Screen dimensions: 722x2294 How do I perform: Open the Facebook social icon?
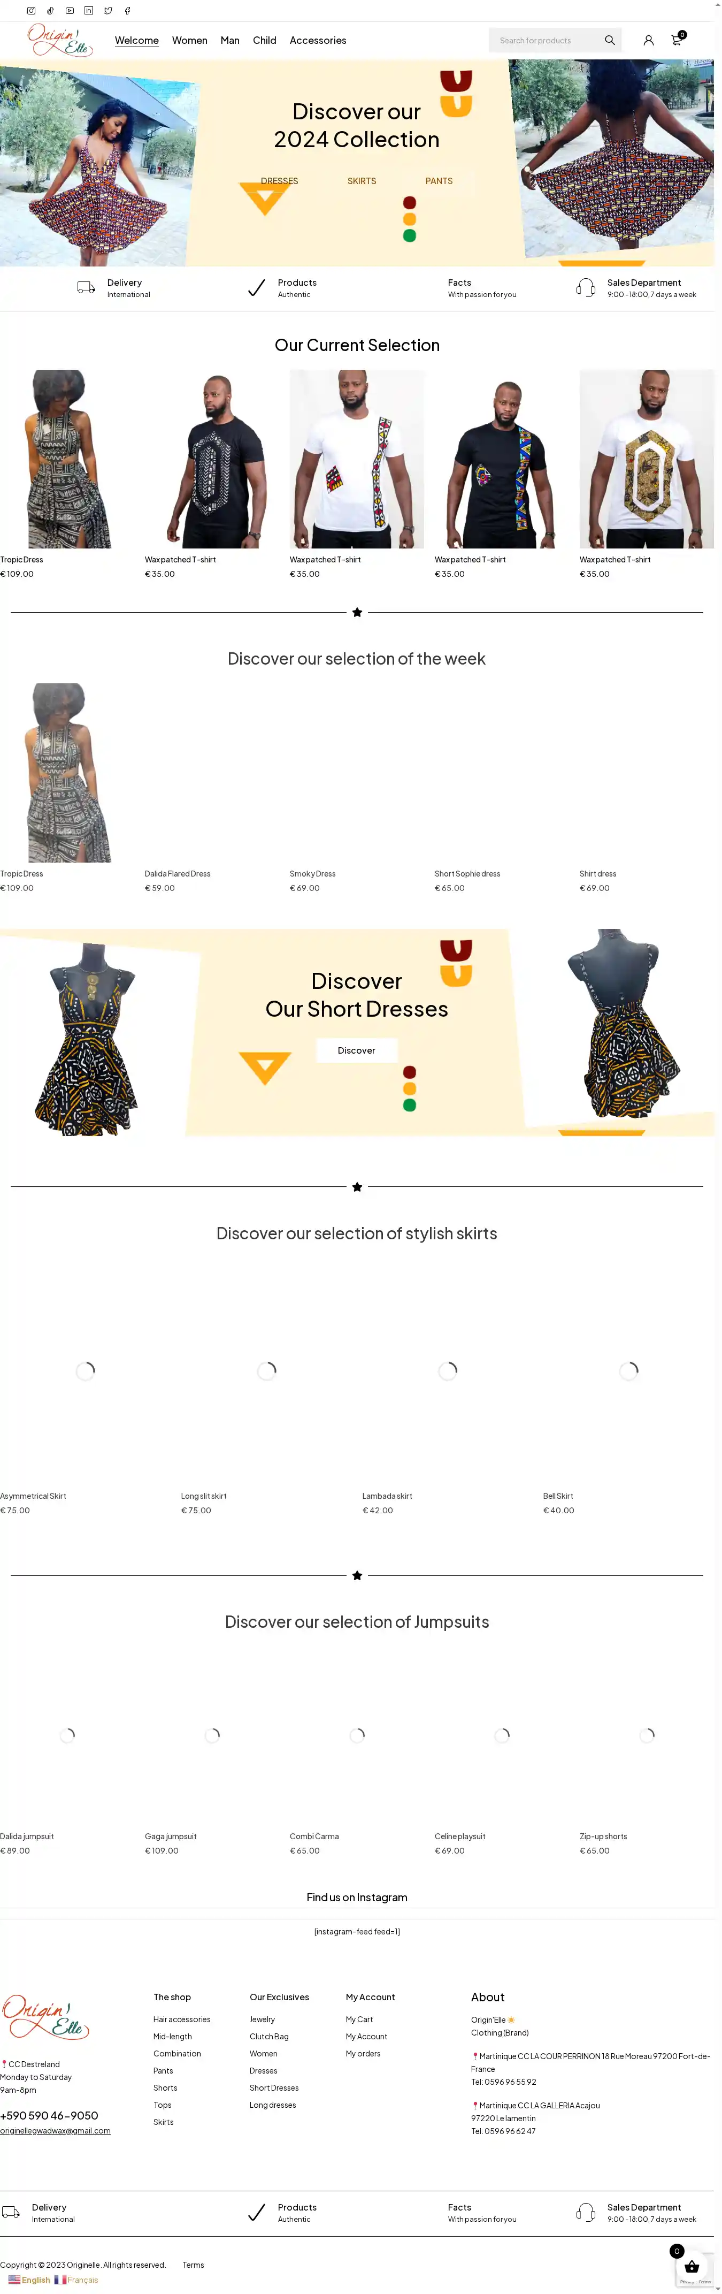[127, 11]
